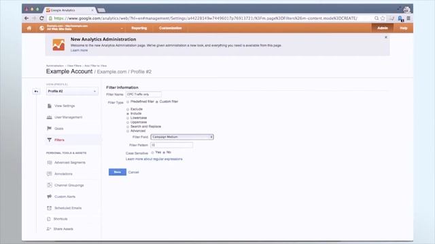435x244 pixels.
Task: Click the User Management people icon
Action: pos(50,117)
